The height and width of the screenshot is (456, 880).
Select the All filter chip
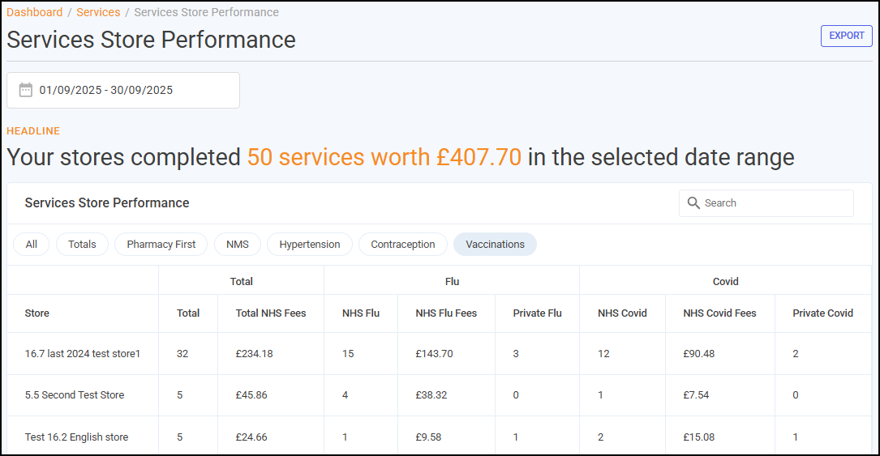(31, 245)
